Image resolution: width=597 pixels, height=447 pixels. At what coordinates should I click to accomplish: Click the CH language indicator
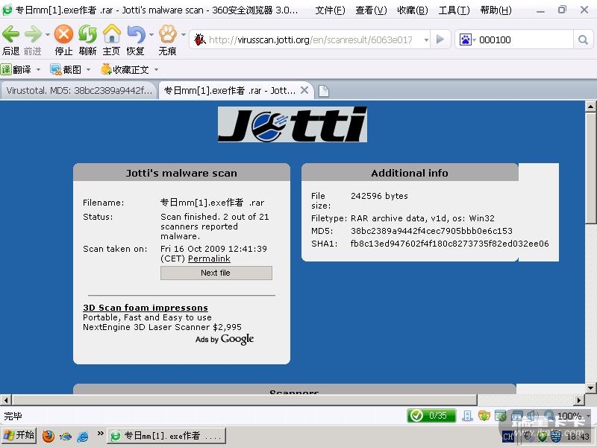click(508, 437)
